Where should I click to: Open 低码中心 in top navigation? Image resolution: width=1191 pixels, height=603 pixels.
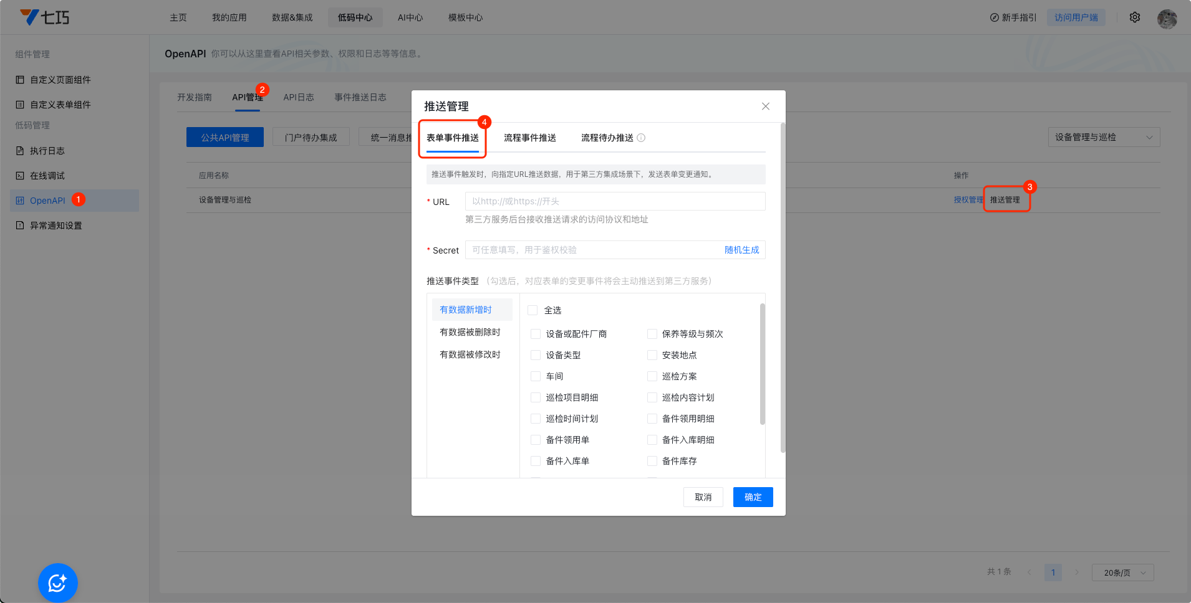(355, 17)
